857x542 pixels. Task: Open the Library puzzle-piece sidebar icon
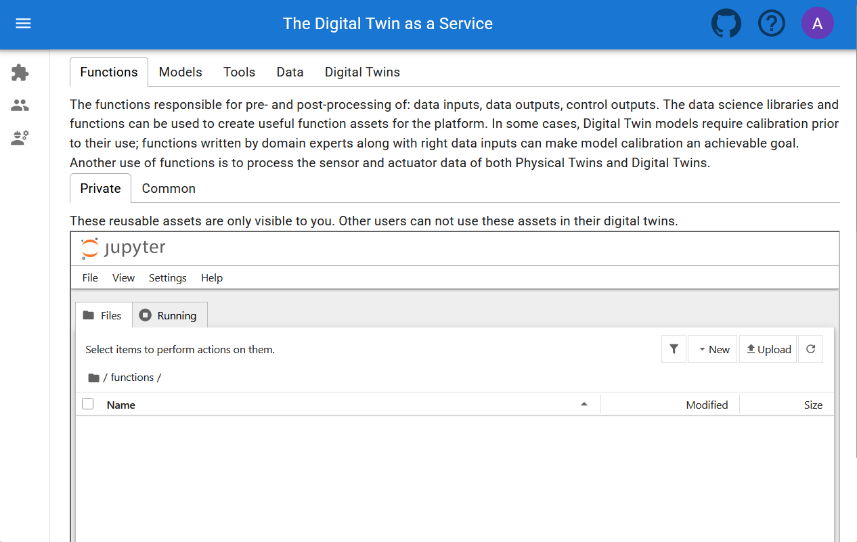pos(20,72)
